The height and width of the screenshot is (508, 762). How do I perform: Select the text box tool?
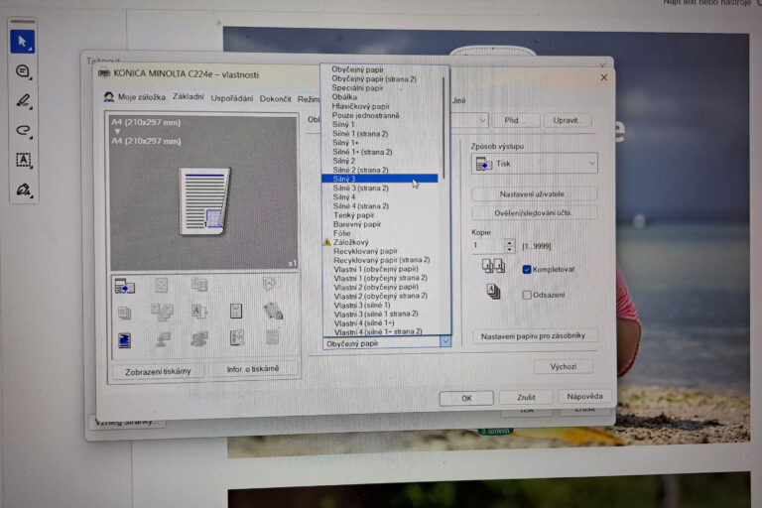point(22,160)
